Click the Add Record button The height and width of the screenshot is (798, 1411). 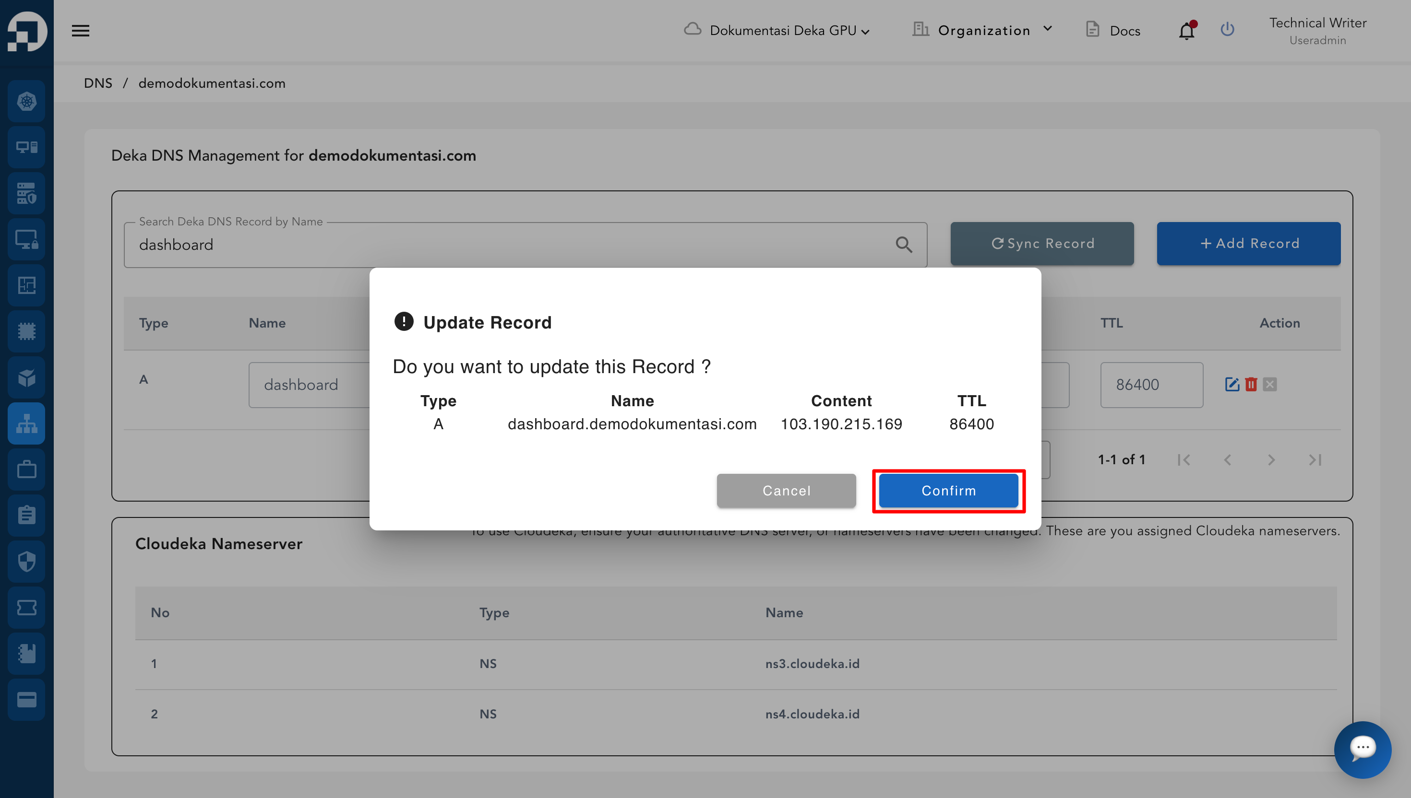click(x=1248, y=243)
